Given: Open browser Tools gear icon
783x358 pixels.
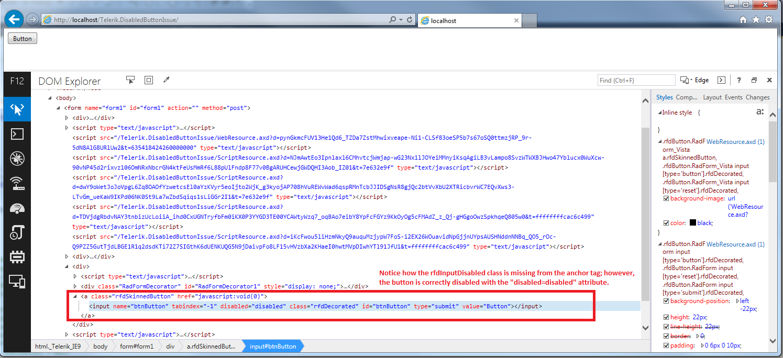Looking at the screenshot, I should pyautogui.click(x=769, y=20).
